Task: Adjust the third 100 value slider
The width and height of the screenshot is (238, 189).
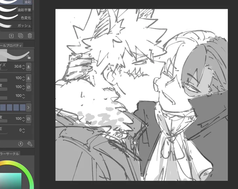Action: (x=3, y=98)
